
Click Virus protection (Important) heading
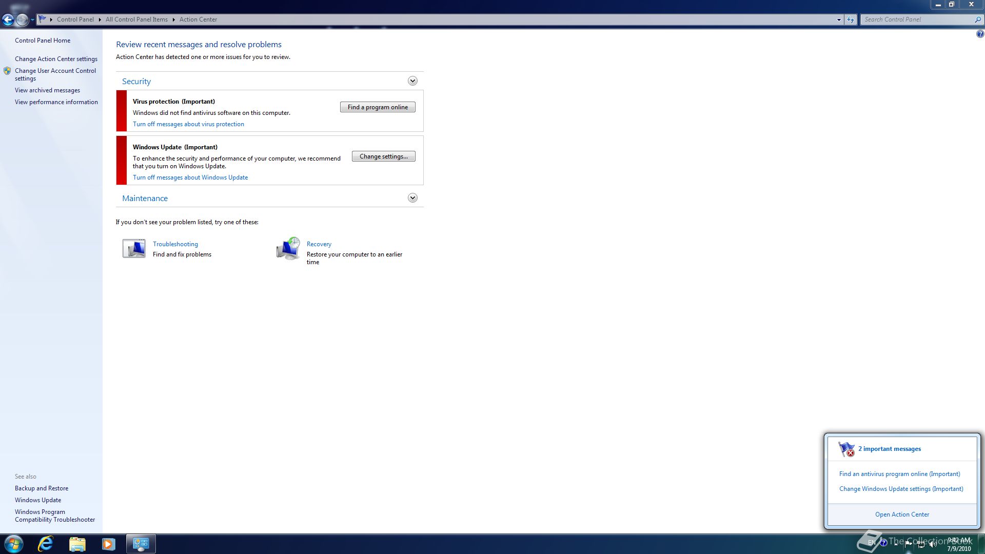coord(174,102)
